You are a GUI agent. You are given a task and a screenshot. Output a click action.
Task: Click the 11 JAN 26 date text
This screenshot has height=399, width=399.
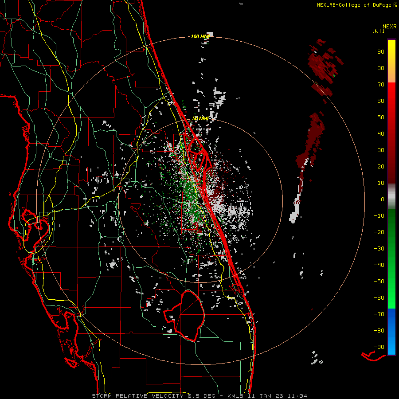click(266, 396)
